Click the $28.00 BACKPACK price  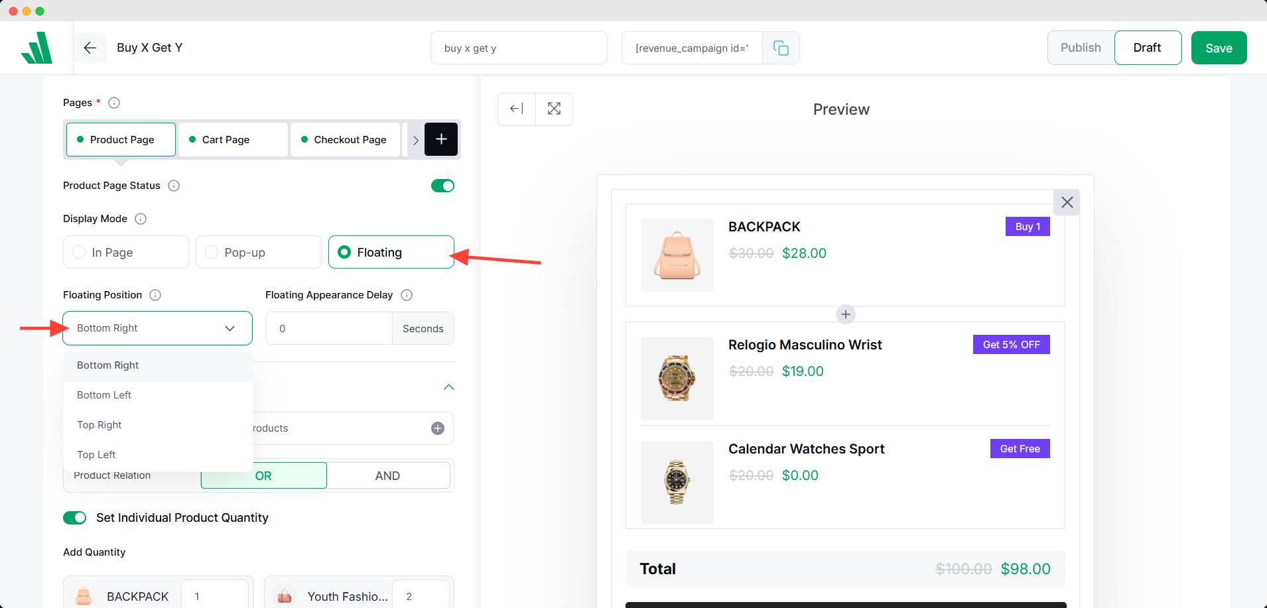click(x=804, y=253)
